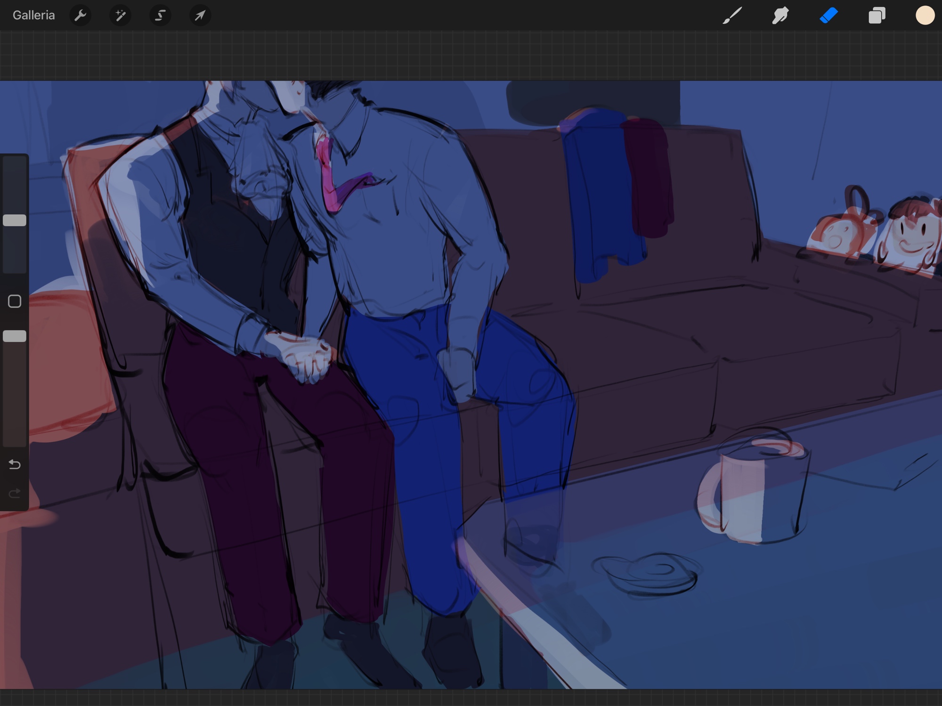This screenshot has height=706, width=942.
Task: Click the brush opacity slider handle
Action: (15, 336)
